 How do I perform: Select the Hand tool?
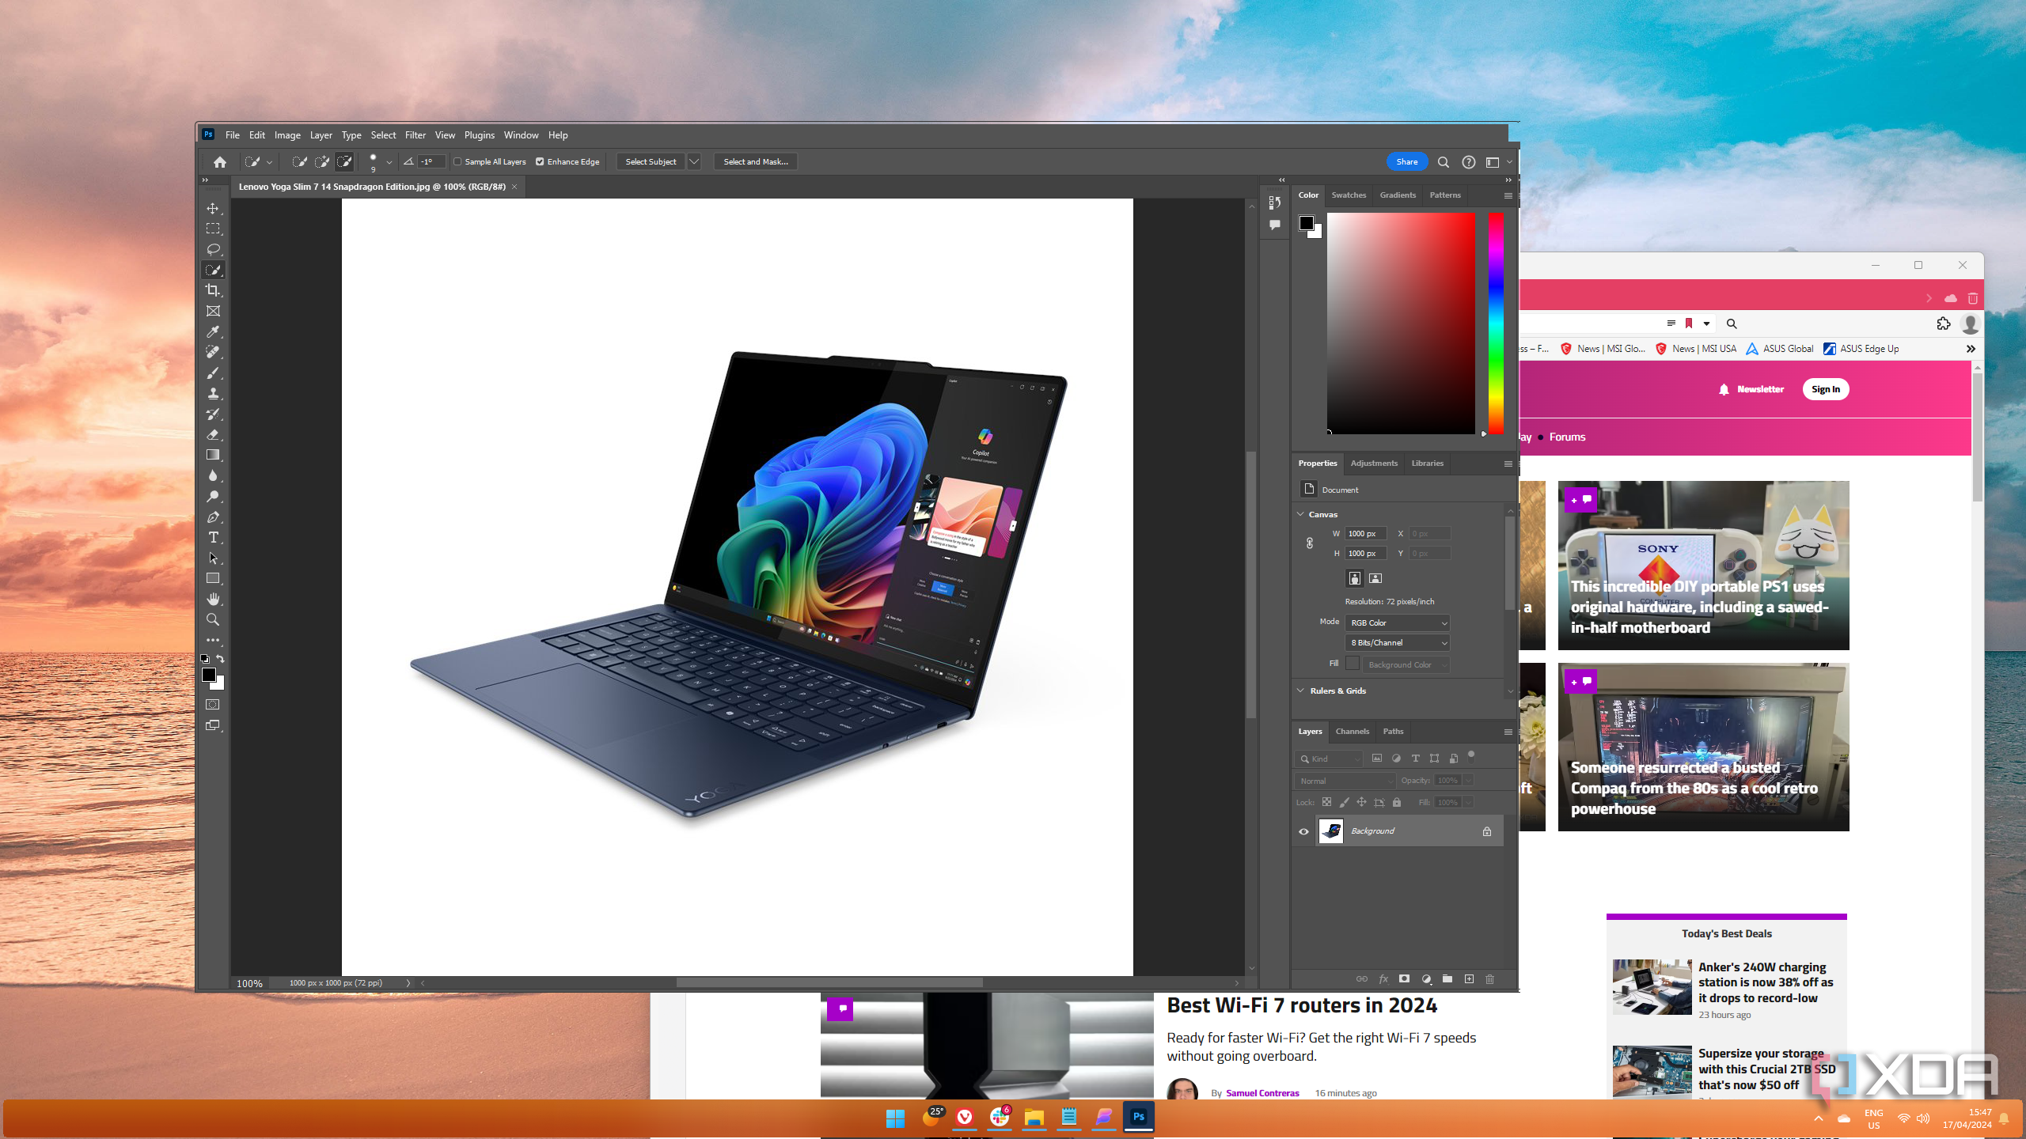tap(213, 599)
